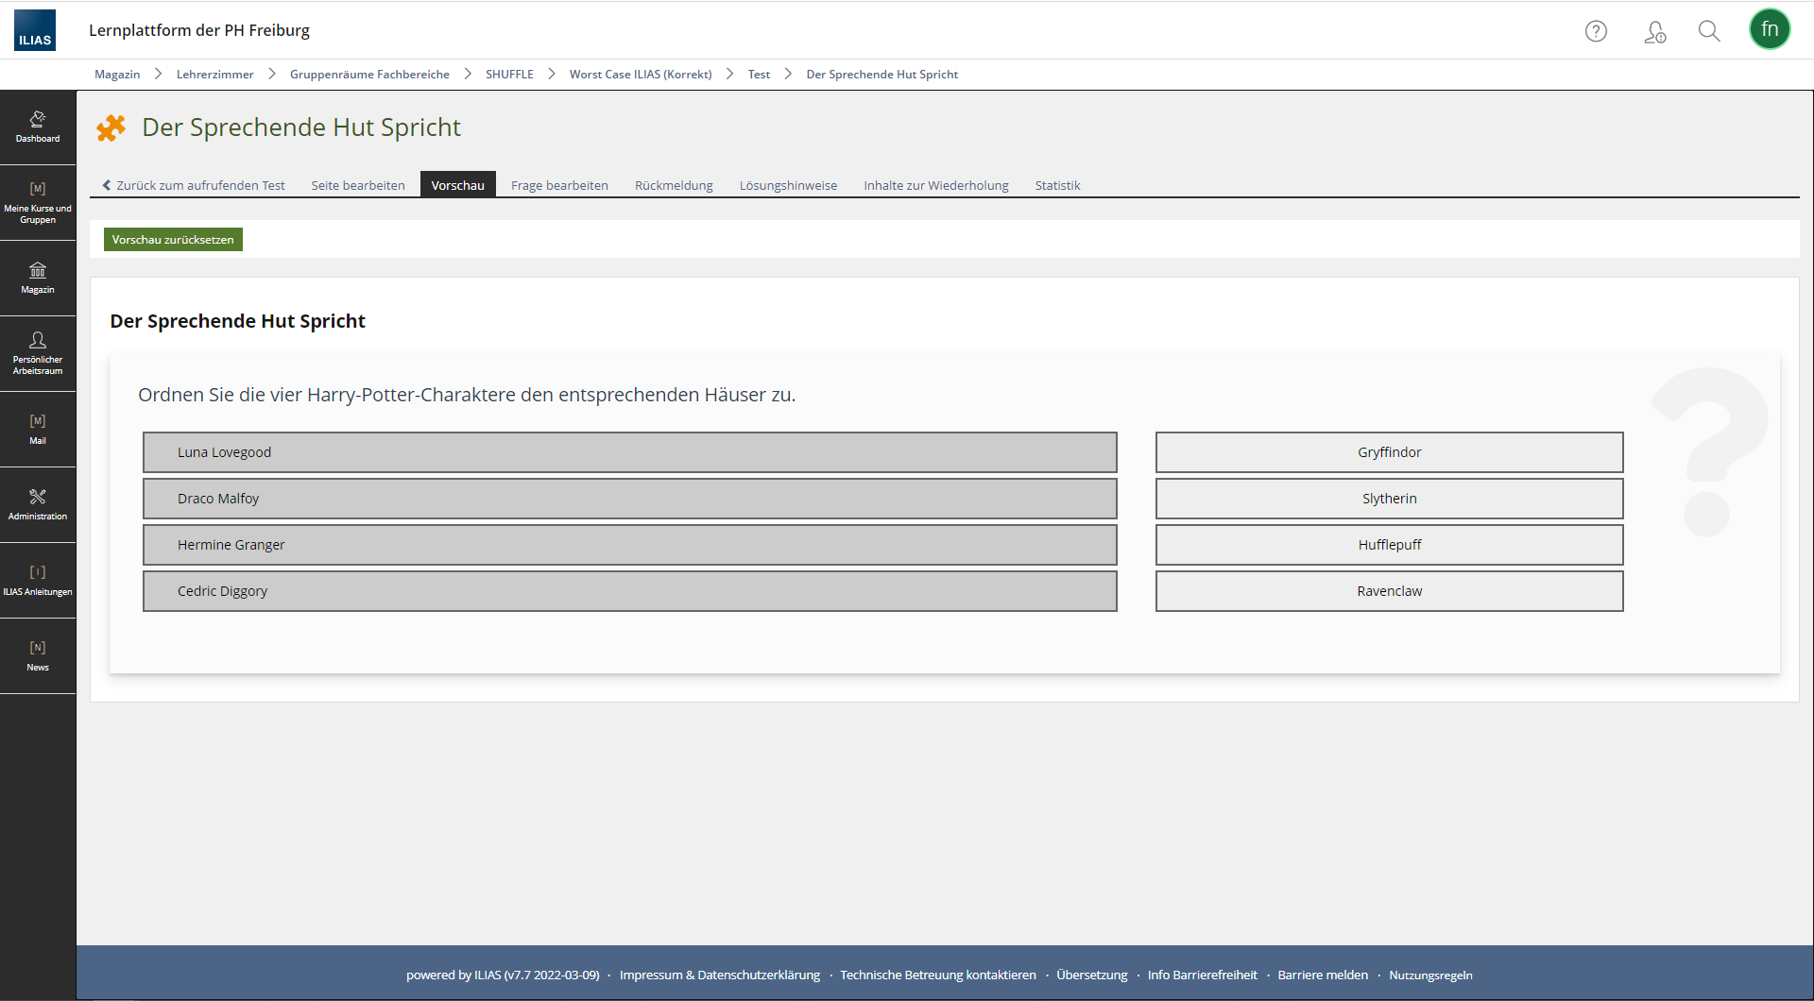
Task: Select the Luna Lovegood term item
Action: (x=629, y=452)
